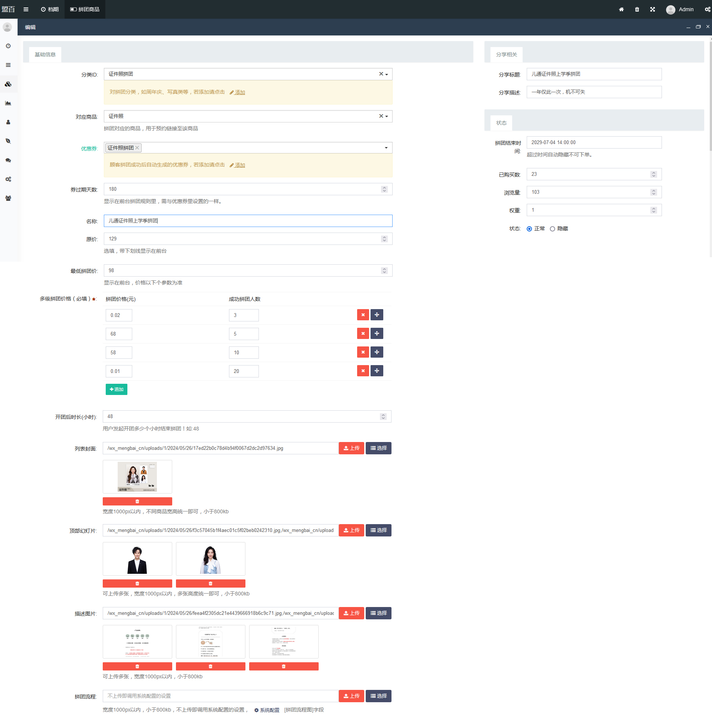Expand the 对应商品 dropdown

387,116
